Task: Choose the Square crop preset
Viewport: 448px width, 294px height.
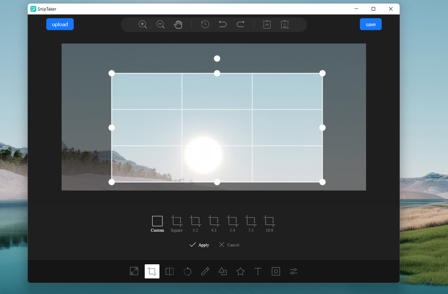Action: click(x=177, y=224)
